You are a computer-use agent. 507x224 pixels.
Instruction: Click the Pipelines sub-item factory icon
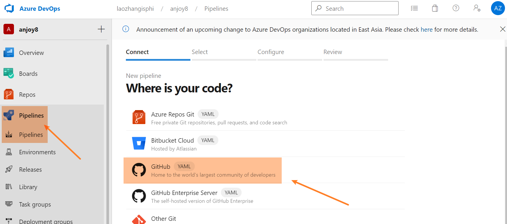[x=9, y=134]
